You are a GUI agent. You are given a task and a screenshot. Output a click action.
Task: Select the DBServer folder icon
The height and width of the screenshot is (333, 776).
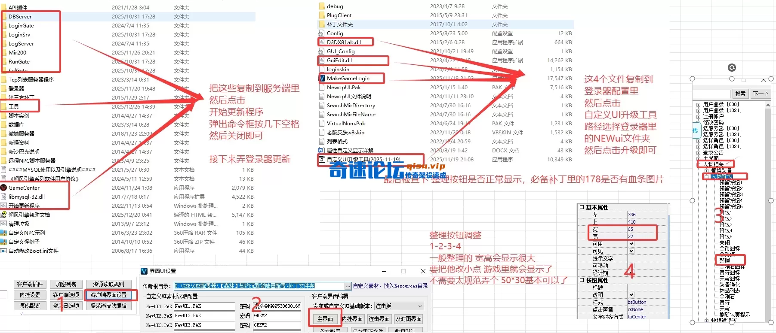[4, 16]
